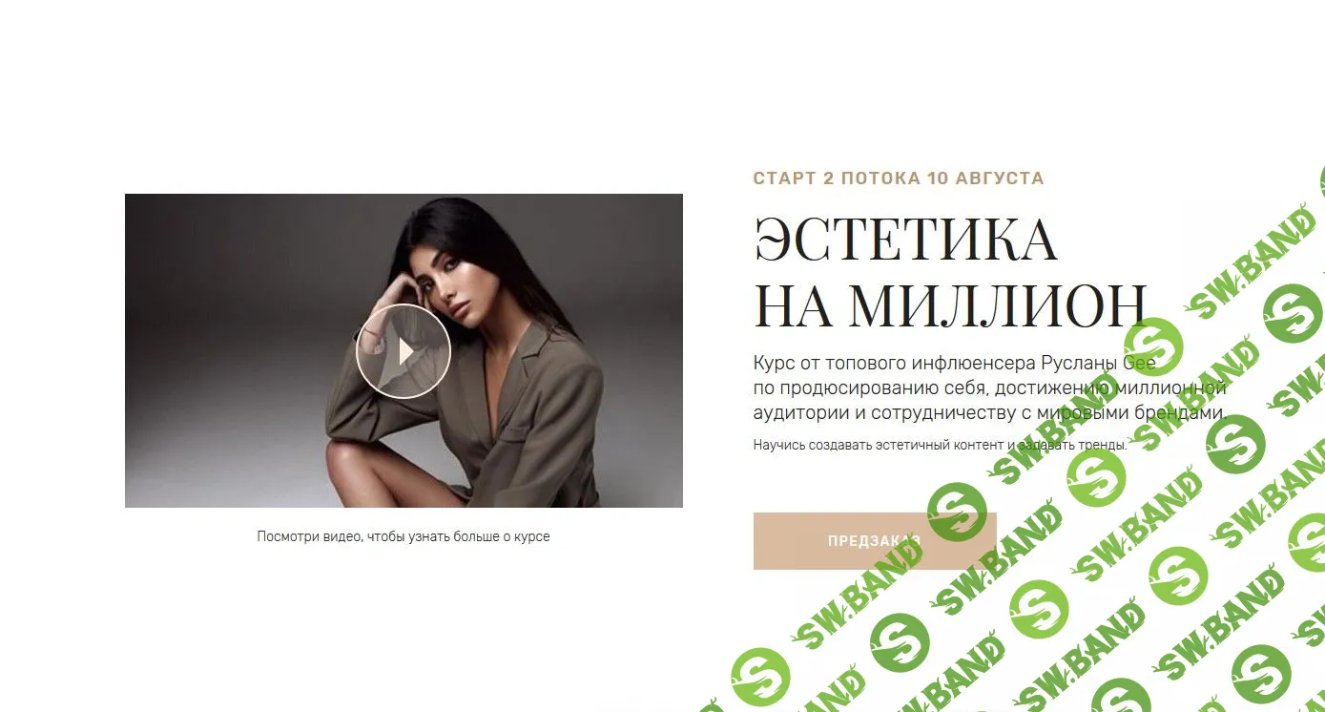Click the green S coin watermark beside НА МИЛЛИОН

click(x=1294, y=314)
